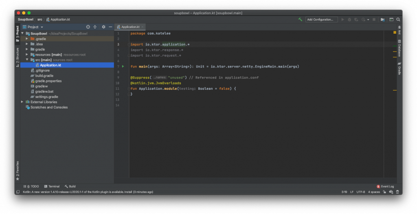This screenshot has width=417, height=214.
Task: Click the locate scroll-from-source target icon
Action: (x=88, y=27)
